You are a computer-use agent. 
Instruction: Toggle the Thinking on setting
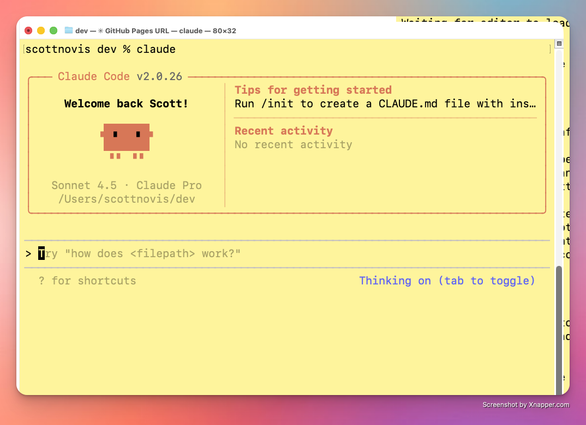click(396, 281)
